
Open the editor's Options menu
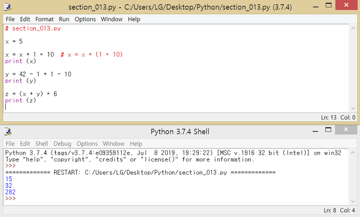[x=85, y=19]
